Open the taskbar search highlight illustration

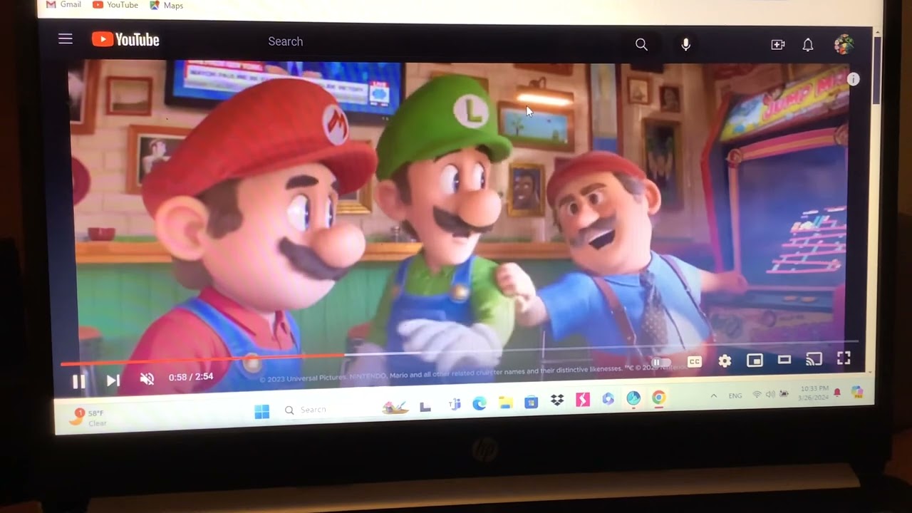[x=395, y=407]
